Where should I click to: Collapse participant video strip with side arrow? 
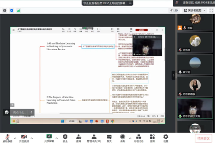pyautogui.click(x=173, y=75)
